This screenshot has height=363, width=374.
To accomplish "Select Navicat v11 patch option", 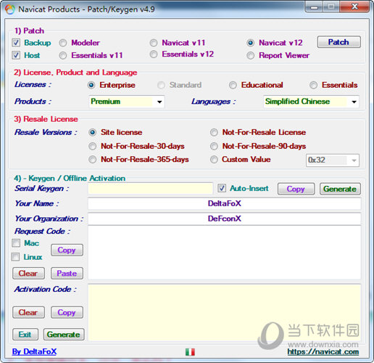I will pyautogui.click(x=154, y=43).
